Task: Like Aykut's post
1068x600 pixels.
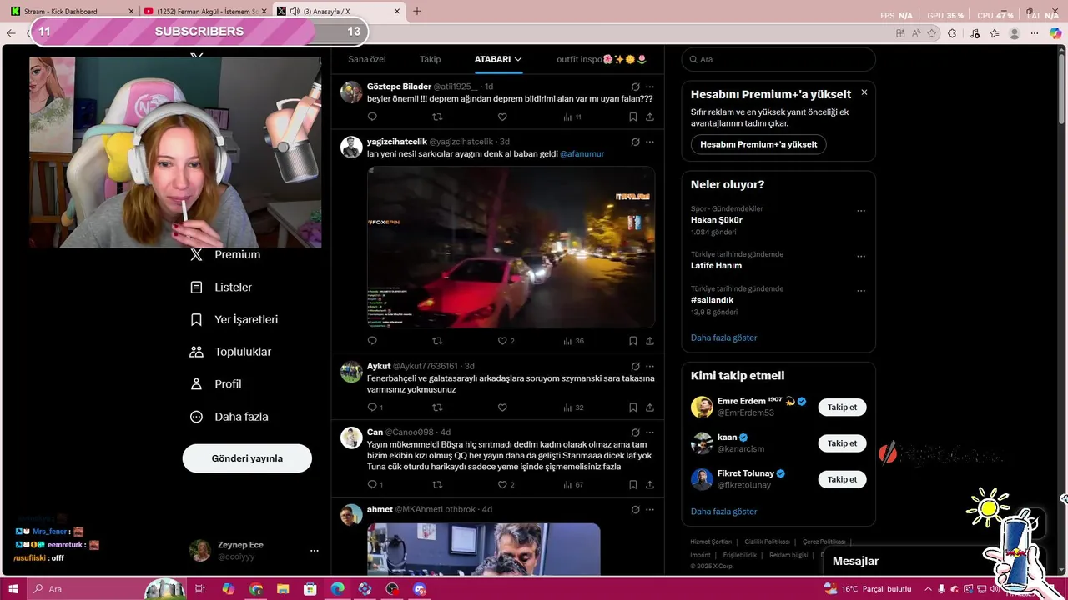Action: point(502,407)
